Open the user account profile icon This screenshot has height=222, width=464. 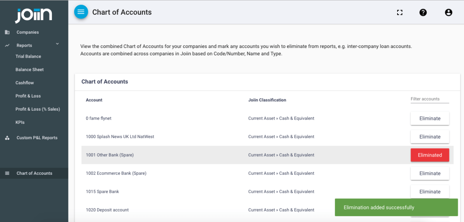(449, 12)
